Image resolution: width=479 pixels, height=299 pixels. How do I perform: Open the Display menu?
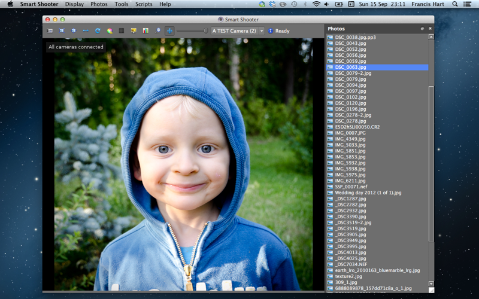coord(74,4)
